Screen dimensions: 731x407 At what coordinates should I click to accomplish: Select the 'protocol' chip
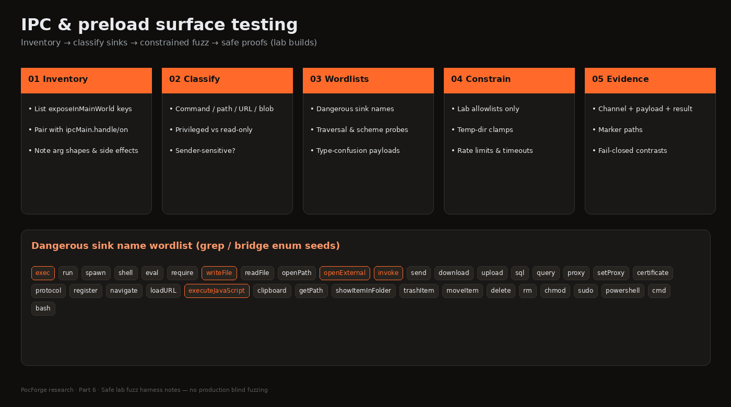49,291
